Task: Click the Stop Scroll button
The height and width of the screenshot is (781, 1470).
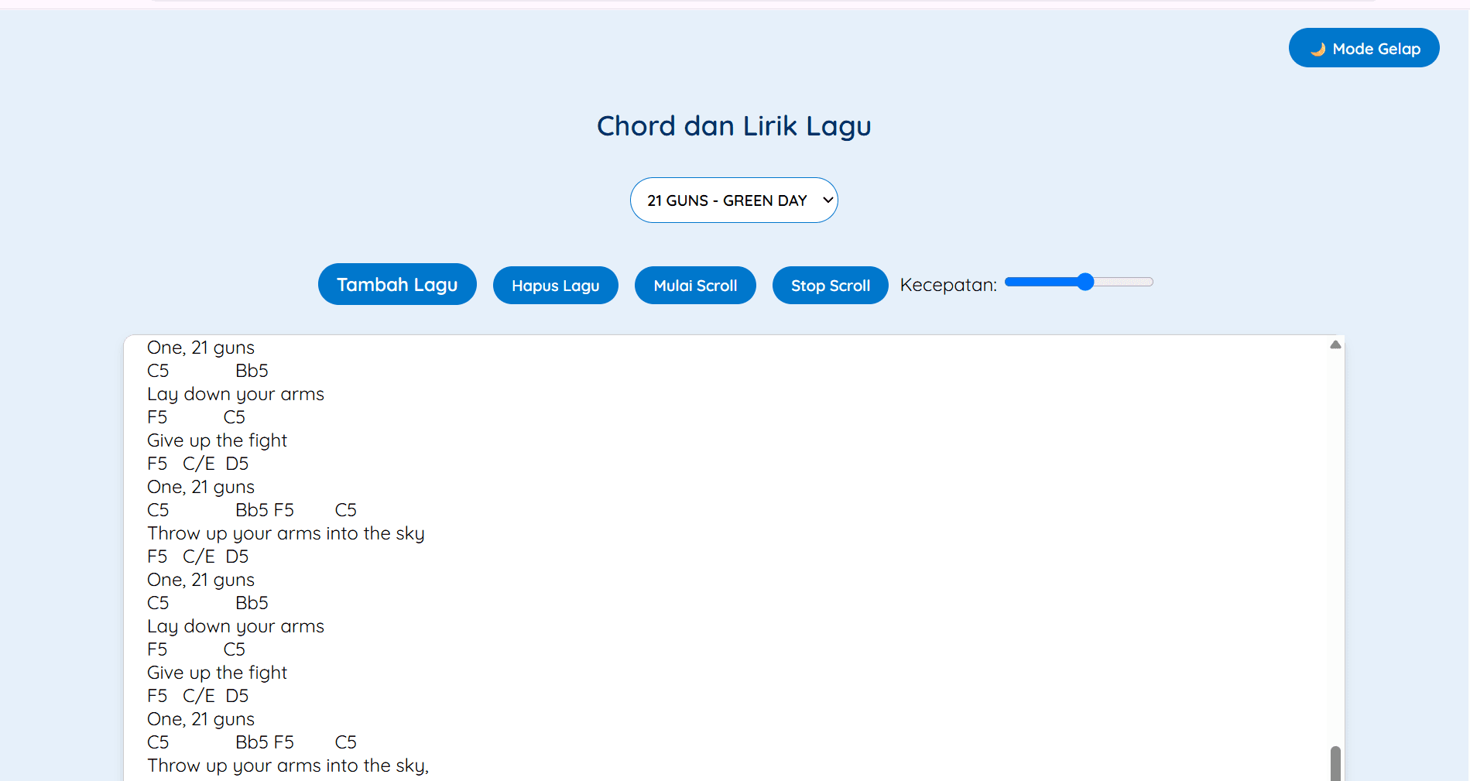Action: coord(831,286)
